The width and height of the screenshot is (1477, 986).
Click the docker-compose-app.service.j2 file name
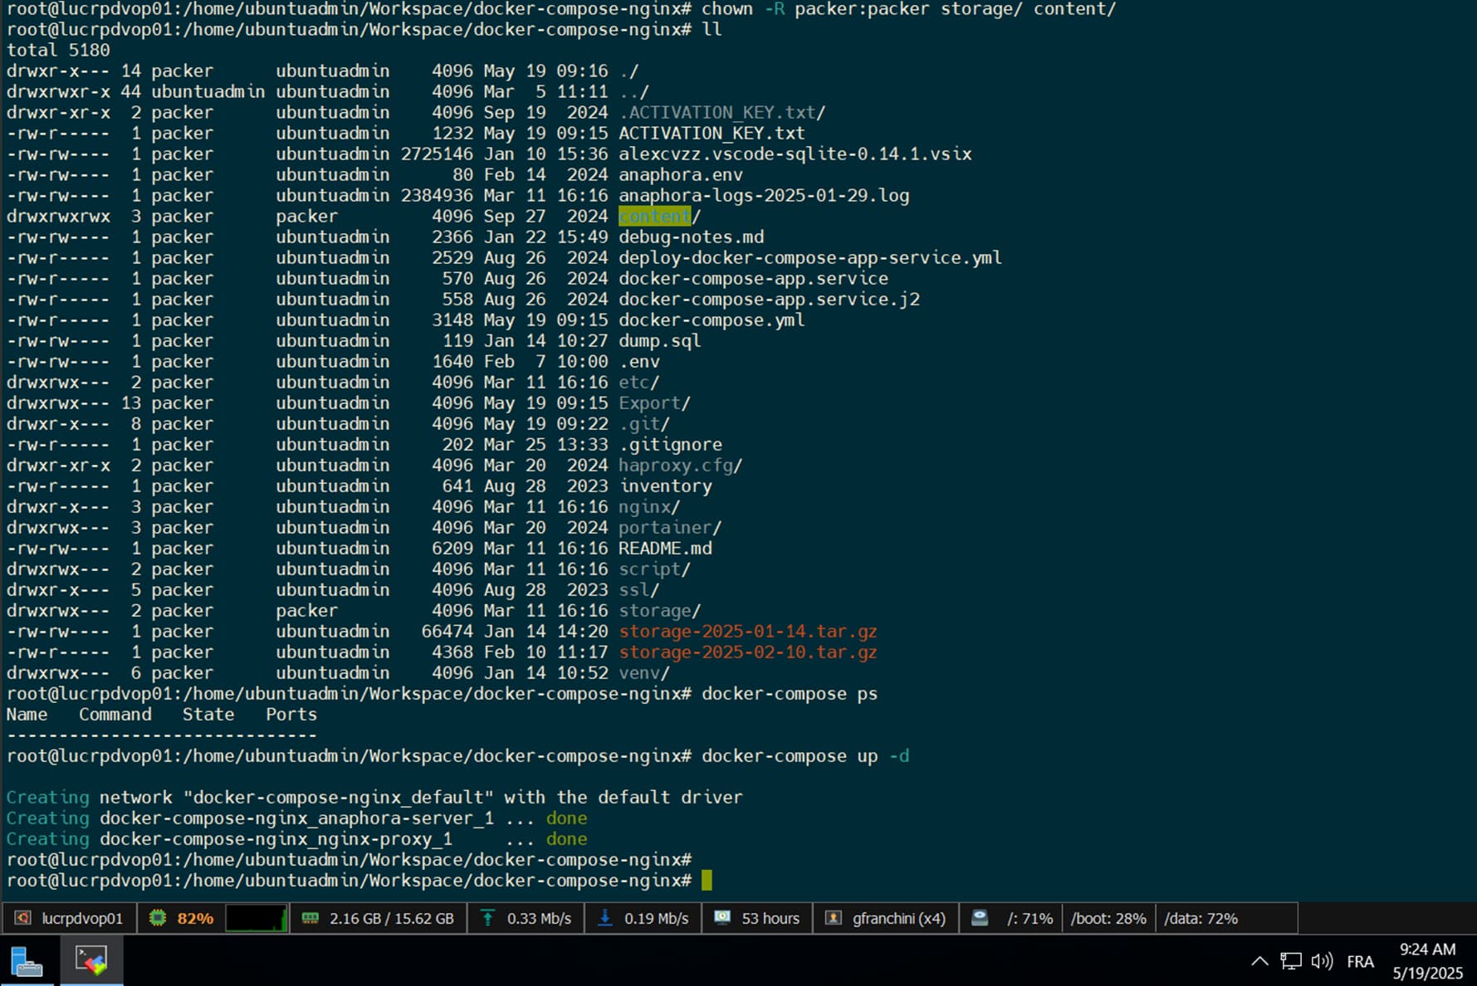pyautogui.click(x=769, y=300)
